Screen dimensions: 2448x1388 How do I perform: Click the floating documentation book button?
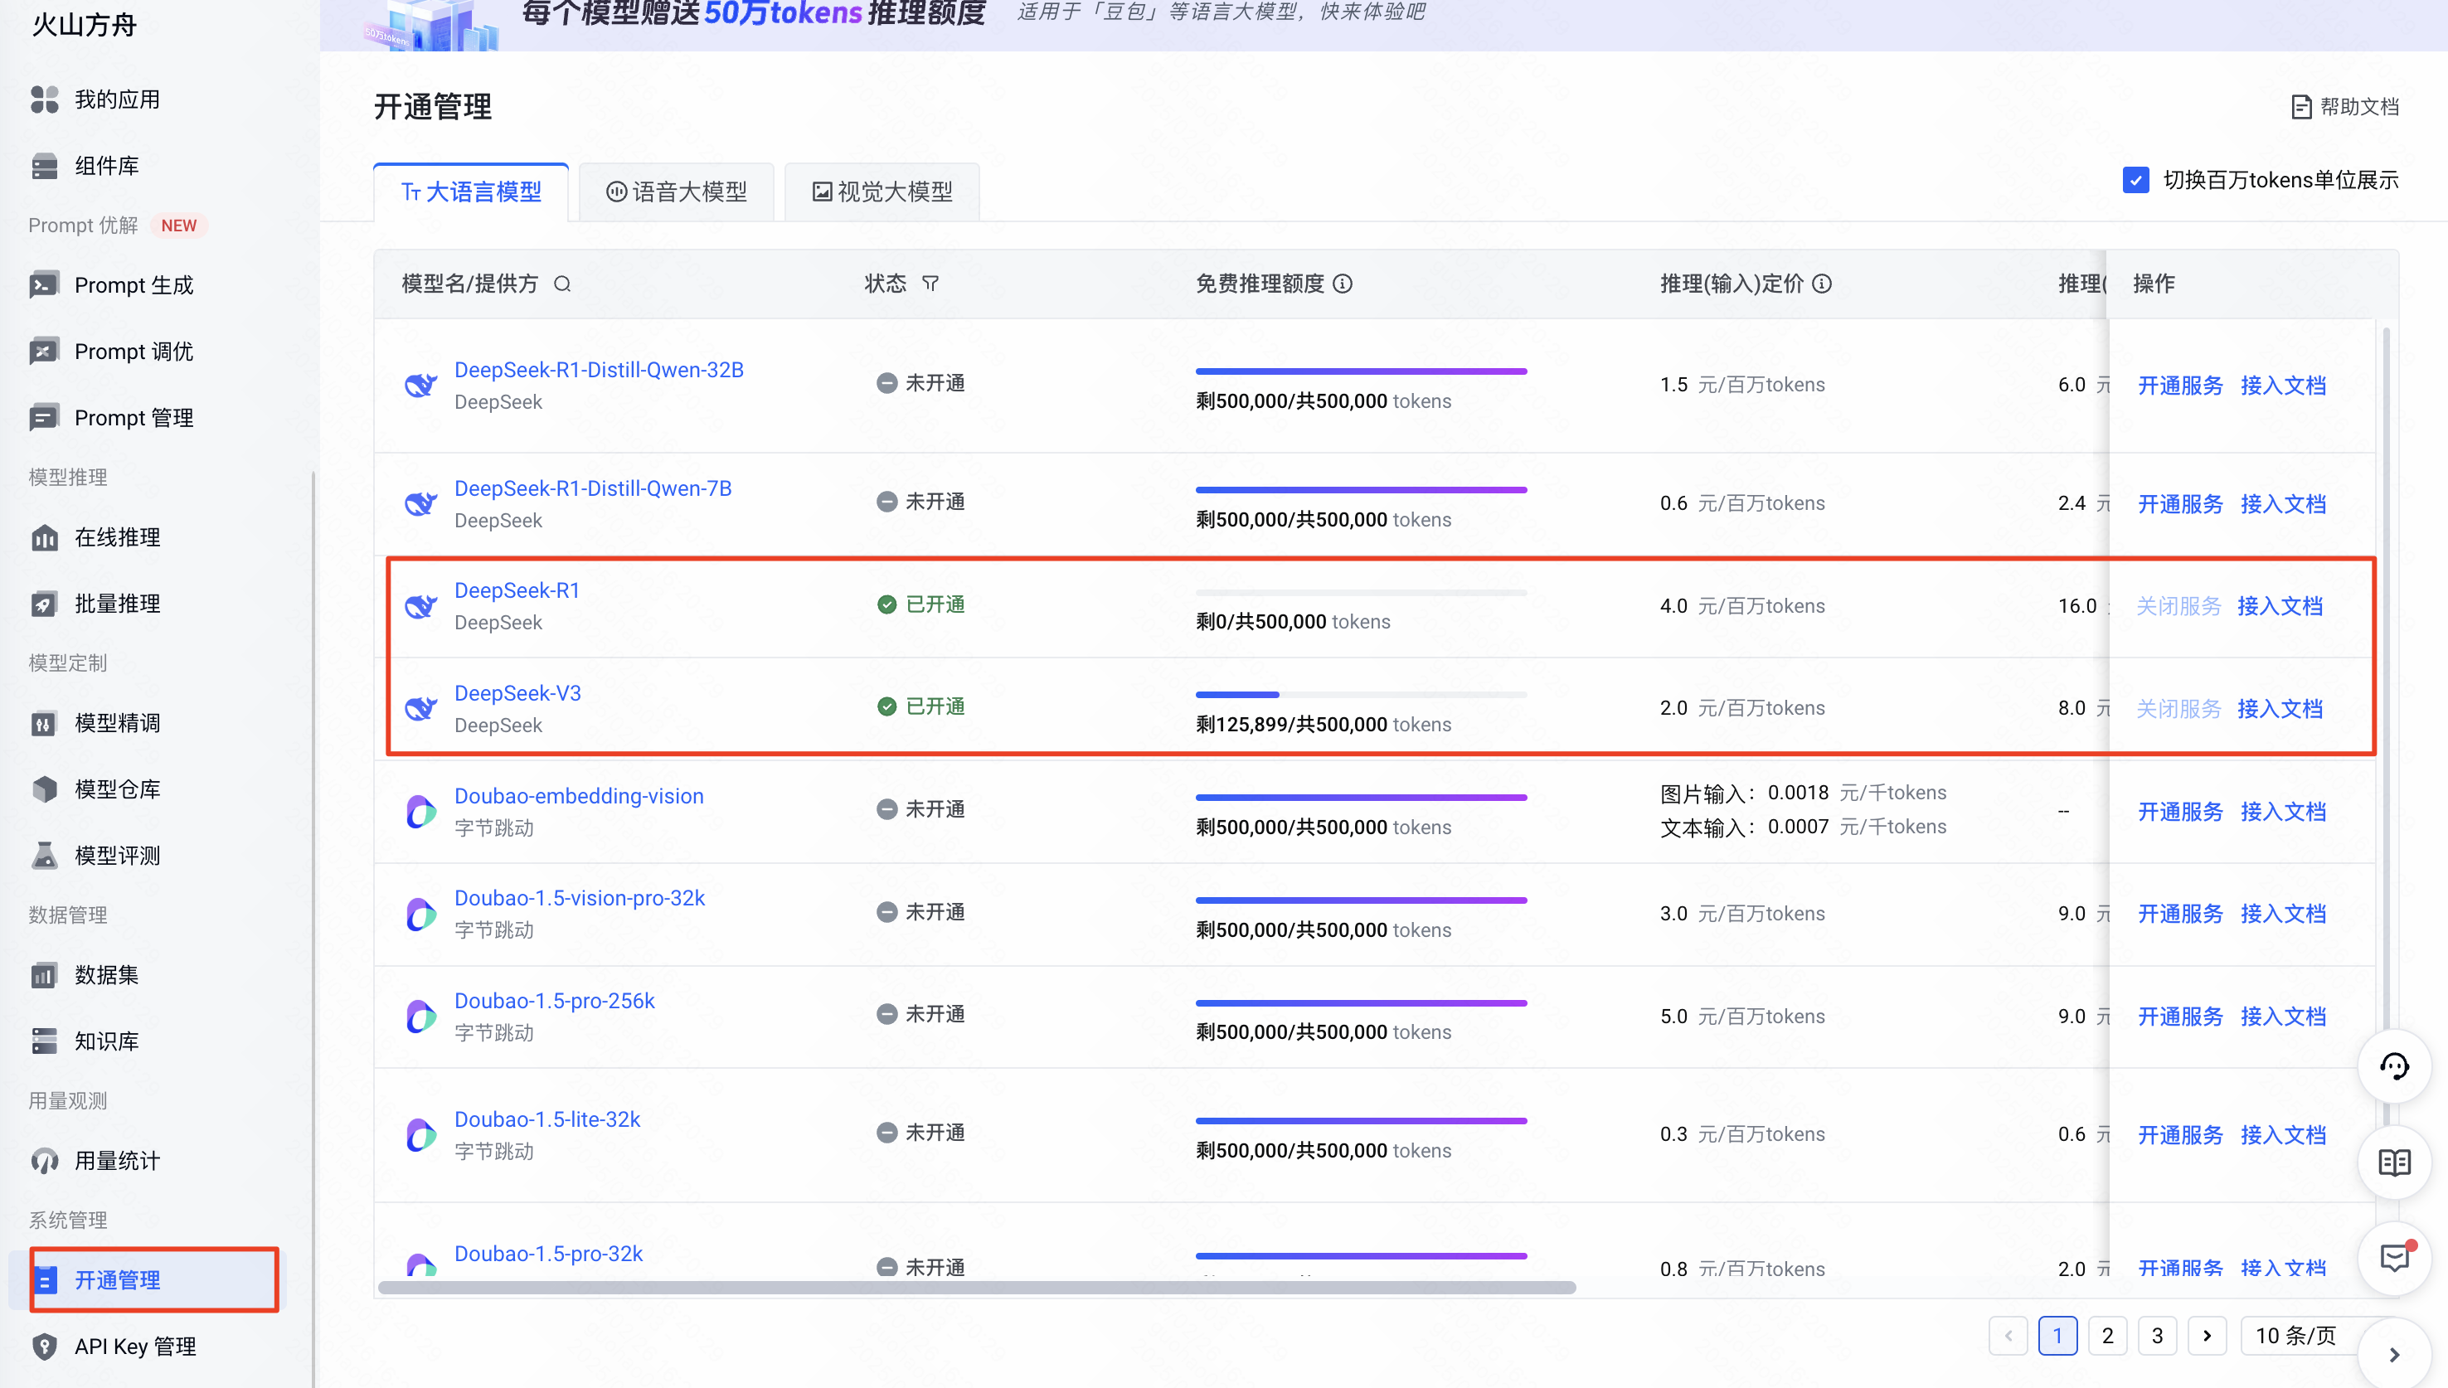point(2393,1163)
